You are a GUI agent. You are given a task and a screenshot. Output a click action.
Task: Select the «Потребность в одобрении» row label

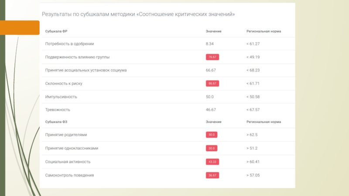pyautogui.click(x=69, y=44)
